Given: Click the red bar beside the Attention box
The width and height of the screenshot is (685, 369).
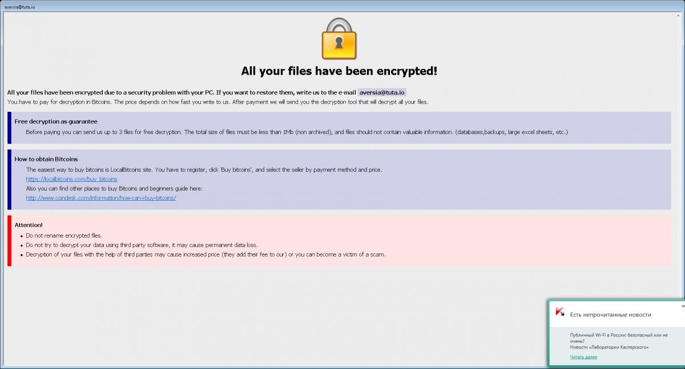Looking at the screenshot, I should pos(9,241).
